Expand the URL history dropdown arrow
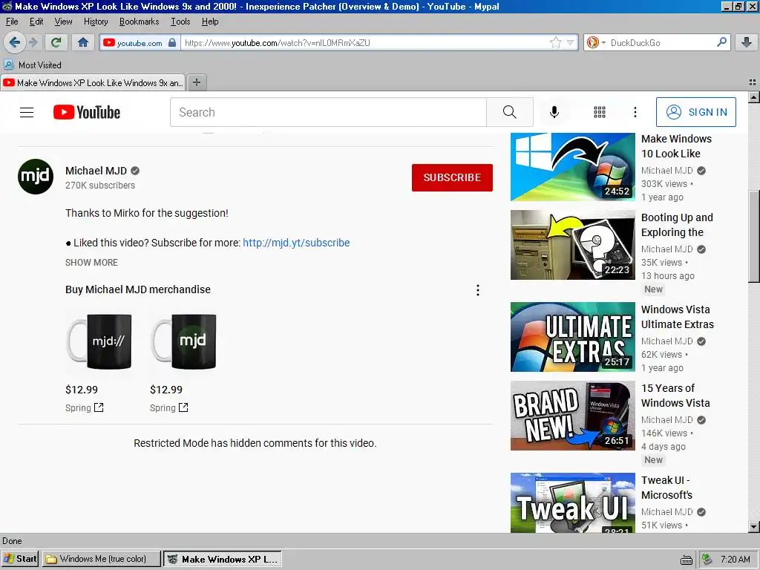The image size is (760, 570). click(571, 42)
